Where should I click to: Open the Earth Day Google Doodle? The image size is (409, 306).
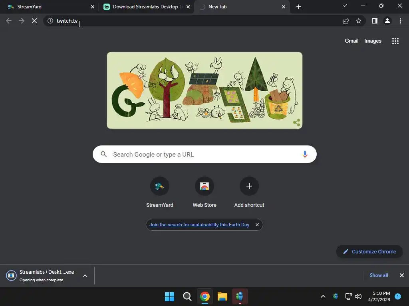(x=204, y=90)
